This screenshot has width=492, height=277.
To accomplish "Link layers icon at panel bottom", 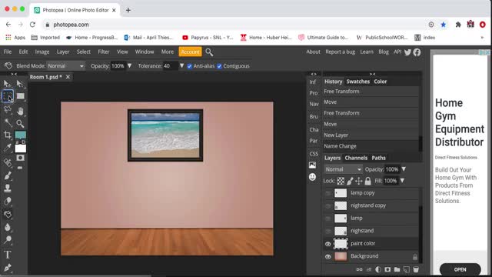I will click(x=359, y=269).
